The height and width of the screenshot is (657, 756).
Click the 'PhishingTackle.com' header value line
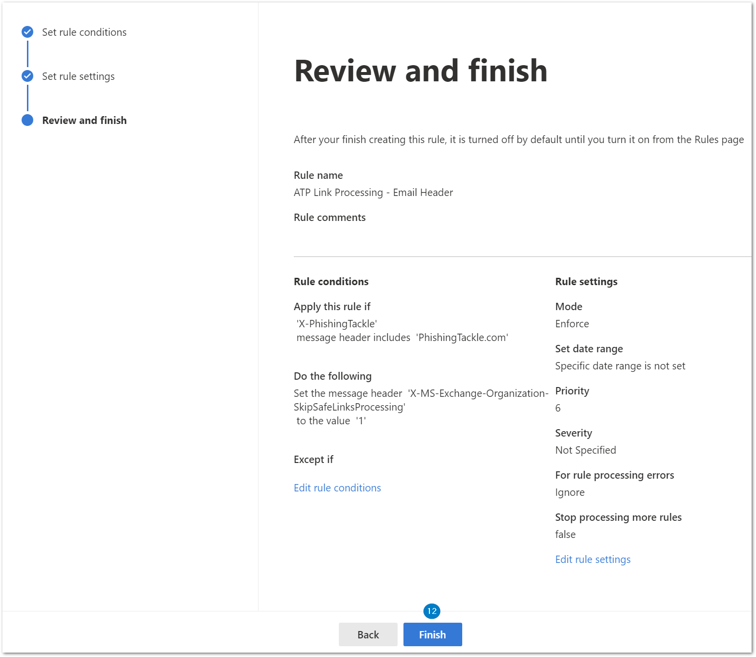point(402,338)
